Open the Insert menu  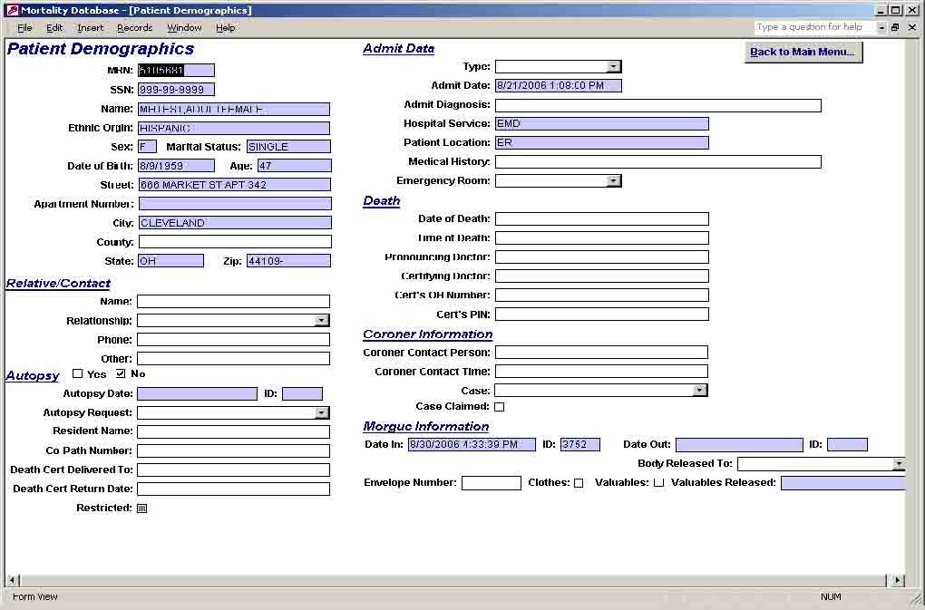coord(91,28)
